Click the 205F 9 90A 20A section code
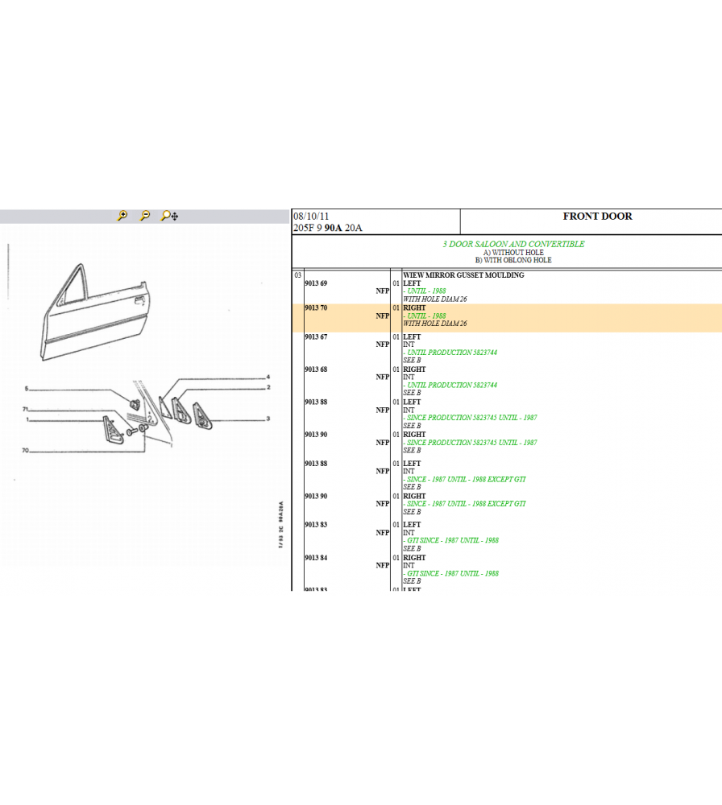 pyautogui.click(x=328, y=228)
